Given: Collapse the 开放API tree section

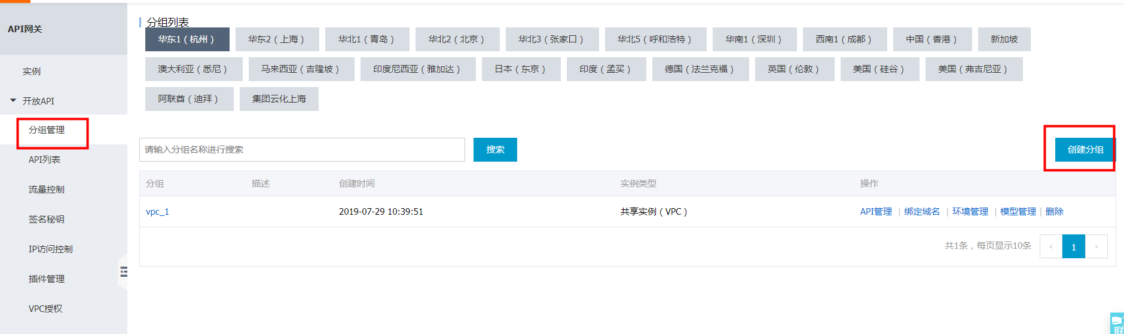Looking at the screenshot, I should pyautogui.click(x=13, y=101).
